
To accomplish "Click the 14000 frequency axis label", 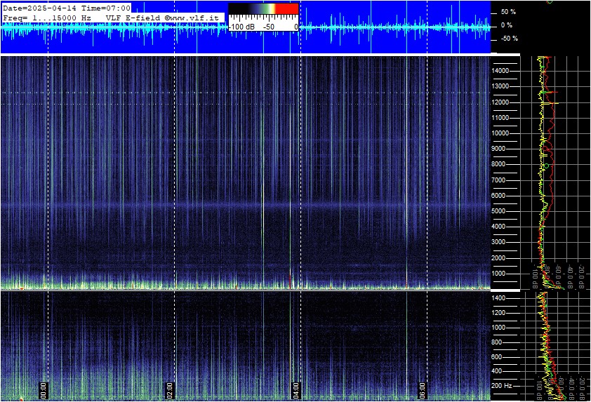I will (x=500, y=71).
